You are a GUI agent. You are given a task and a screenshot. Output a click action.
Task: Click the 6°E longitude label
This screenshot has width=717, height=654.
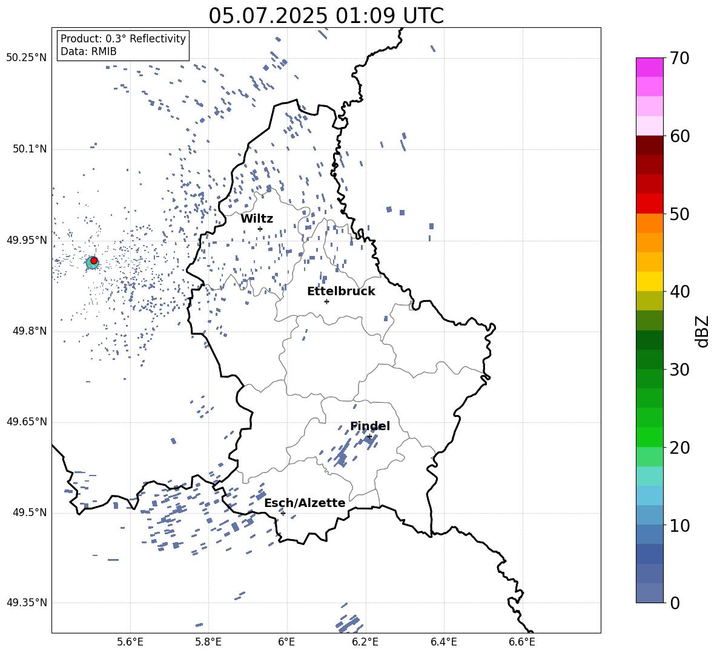[x=286, y=642]
